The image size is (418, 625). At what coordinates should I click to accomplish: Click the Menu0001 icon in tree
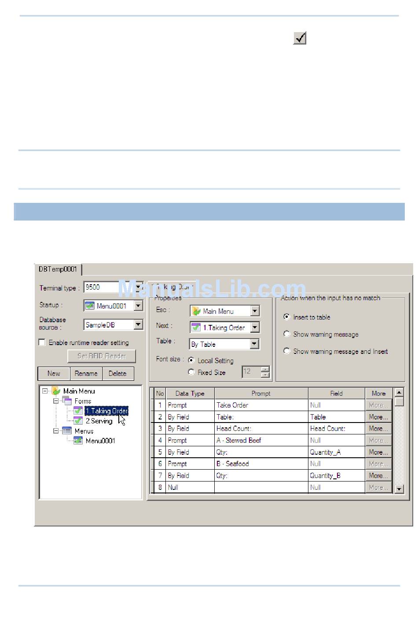pos(78,441)
